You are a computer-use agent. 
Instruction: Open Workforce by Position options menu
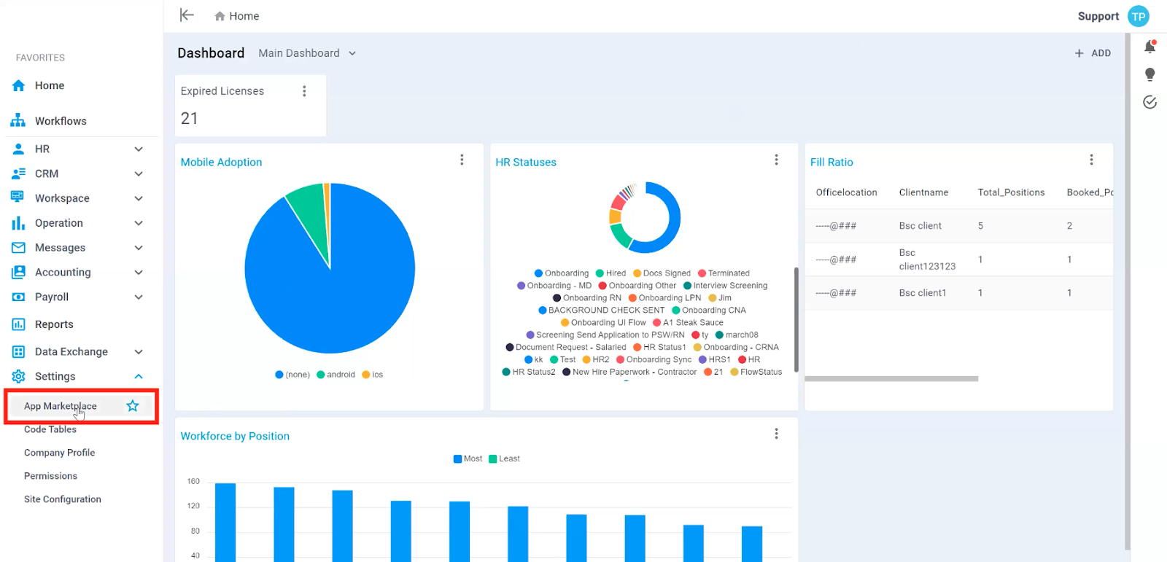(777, 434)
